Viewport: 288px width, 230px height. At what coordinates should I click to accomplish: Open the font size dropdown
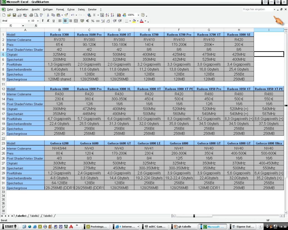(x=38, y=21)
